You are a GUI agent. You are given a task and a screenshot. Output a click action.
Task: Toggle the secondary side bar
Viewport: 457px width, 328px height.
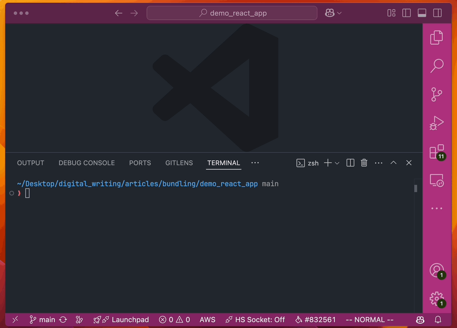pos(437,13)
